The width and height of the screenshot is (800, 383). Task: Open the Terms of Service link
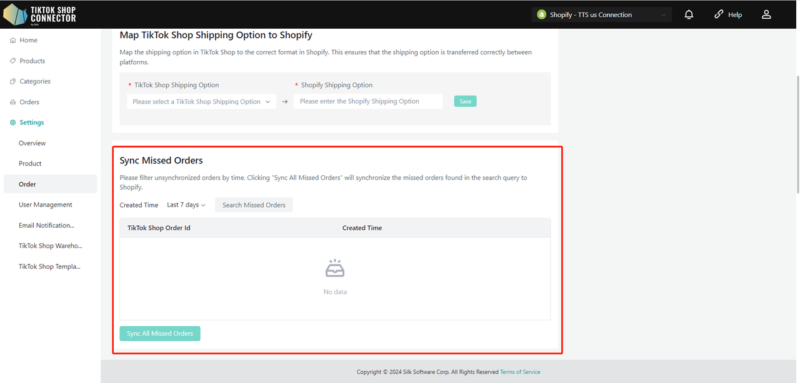coord(520,372)
